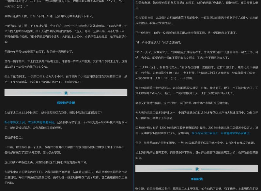This screenshot has height=191, width=261.
Task: Click the gradient divider line left of the emblem
Action: [x=39, y=92]
